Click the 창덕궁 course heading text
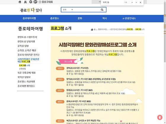 [x=91, y=79]
